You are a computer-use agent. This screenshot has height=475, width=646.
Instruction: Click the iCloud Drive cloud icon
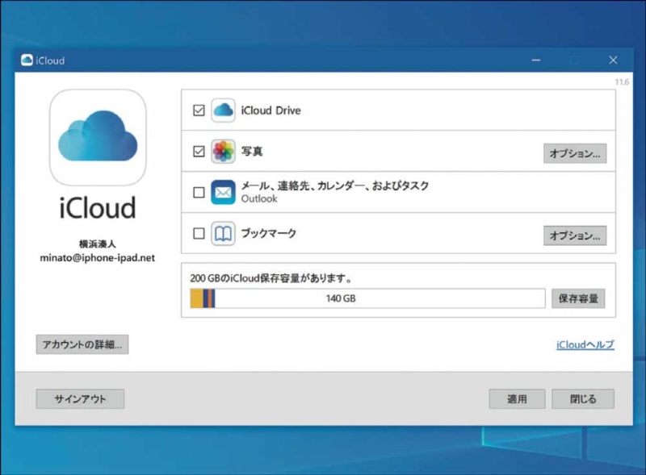[x=223, y=110]
